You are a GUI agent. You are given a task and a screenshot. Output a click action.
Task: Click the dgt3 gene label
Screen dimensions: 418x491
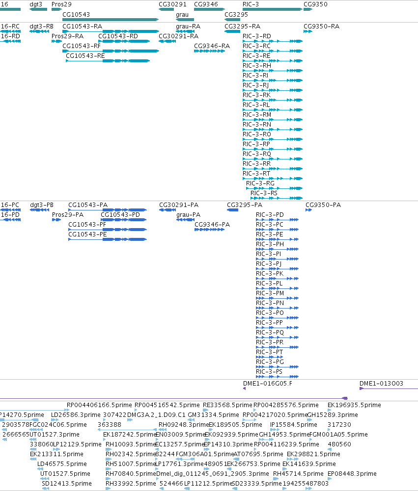[36, 4]
